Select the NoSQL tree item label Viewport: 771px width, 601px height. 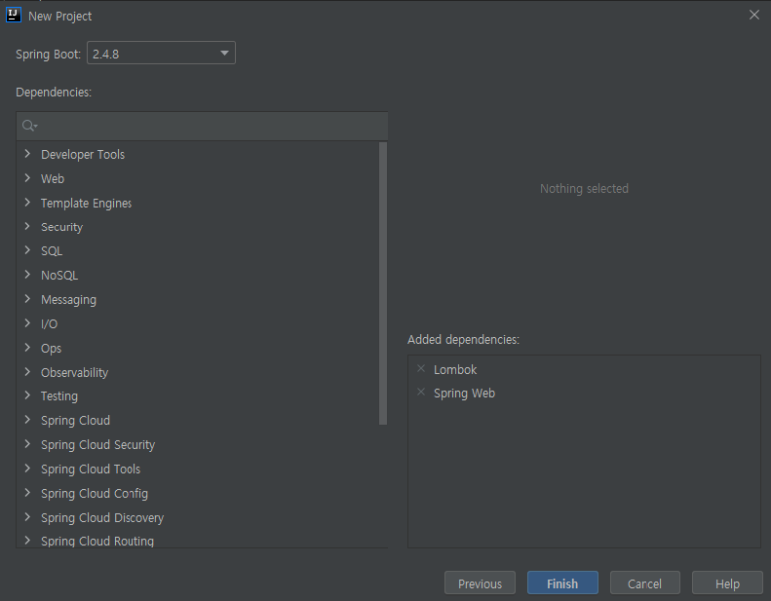(x=59, y=276)
